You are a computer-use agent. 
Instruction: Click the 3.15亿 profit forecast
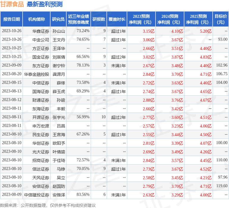click(148, 31)
